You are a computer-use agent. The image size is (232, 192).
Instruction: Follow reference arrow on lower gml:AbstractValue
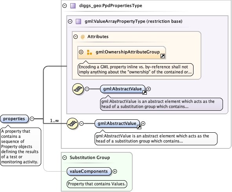(139, 127)
